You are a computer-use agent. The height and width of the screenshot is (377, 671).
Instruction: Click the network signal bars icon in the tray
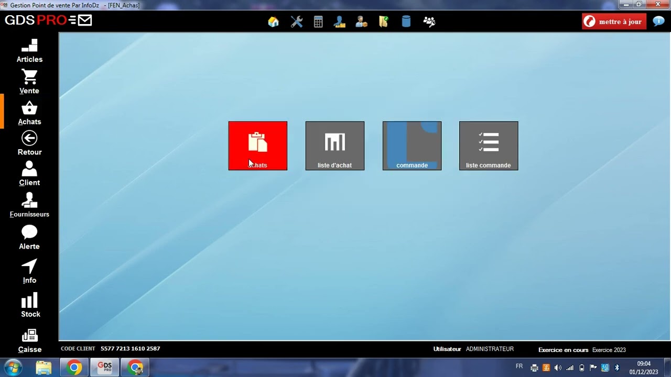pyautogui.click(x=570, y=368)
